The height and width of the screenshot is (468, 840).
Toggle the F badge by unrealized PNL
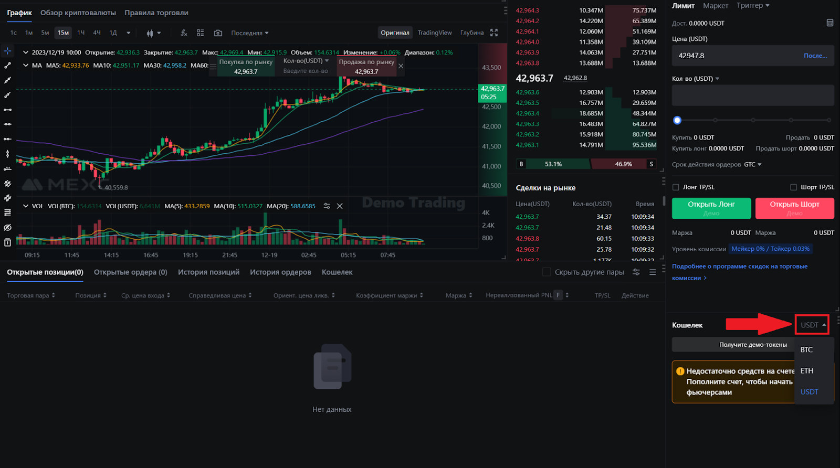(559, 295)
